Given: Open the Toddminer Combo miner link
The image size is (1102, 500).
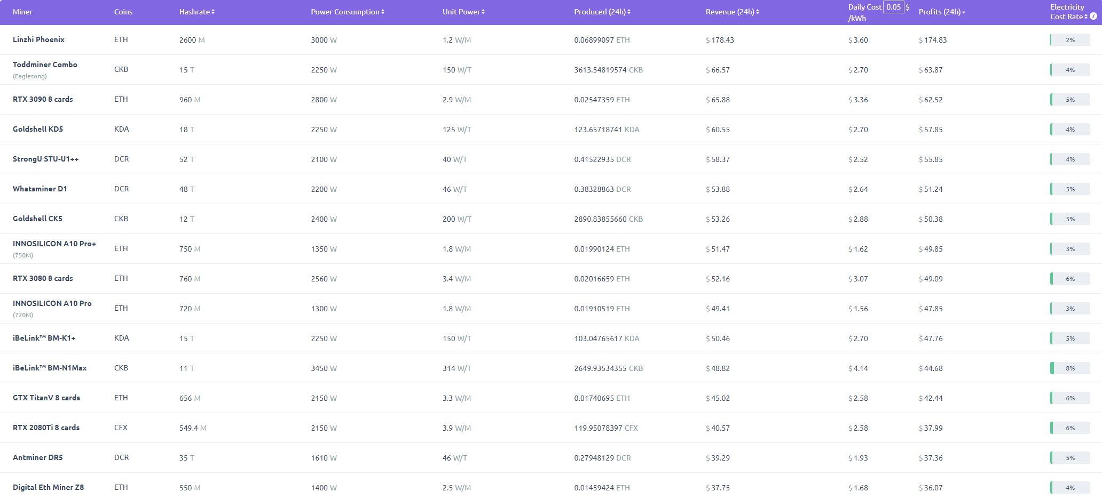Looking at the screenshot, I should point(45,64).
